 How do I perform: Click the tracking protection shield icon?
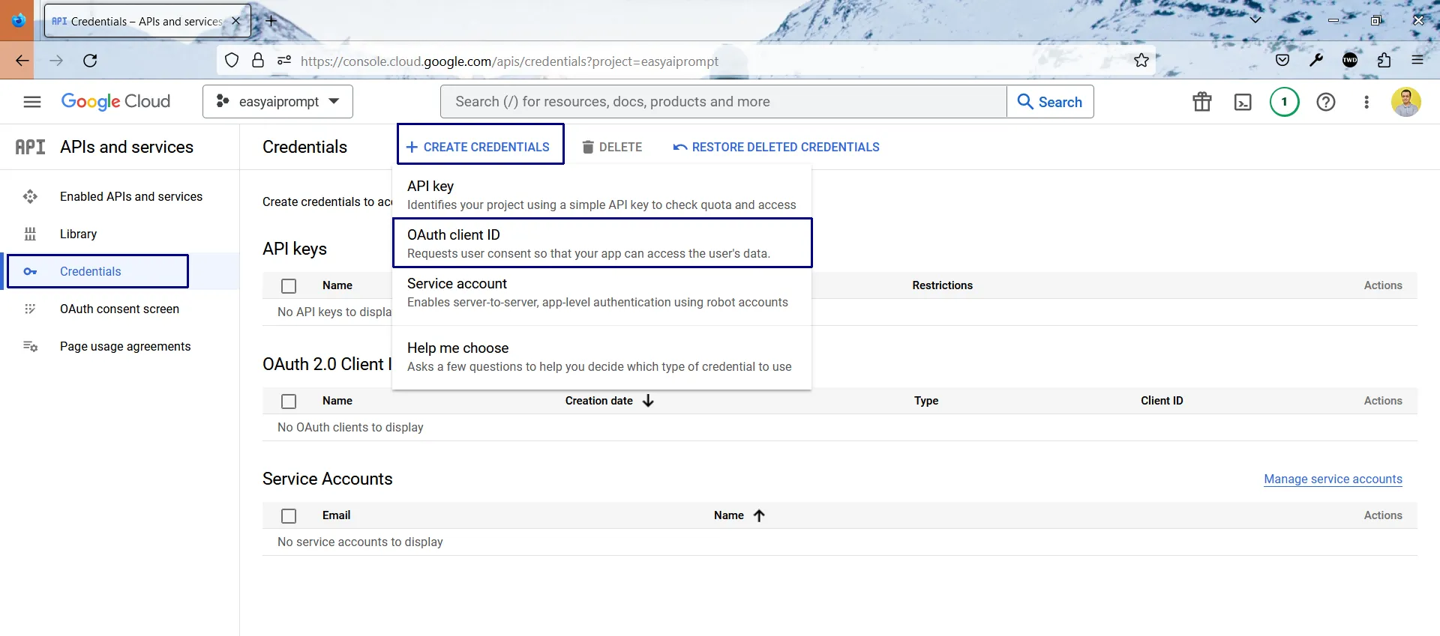tap(232, 61)
